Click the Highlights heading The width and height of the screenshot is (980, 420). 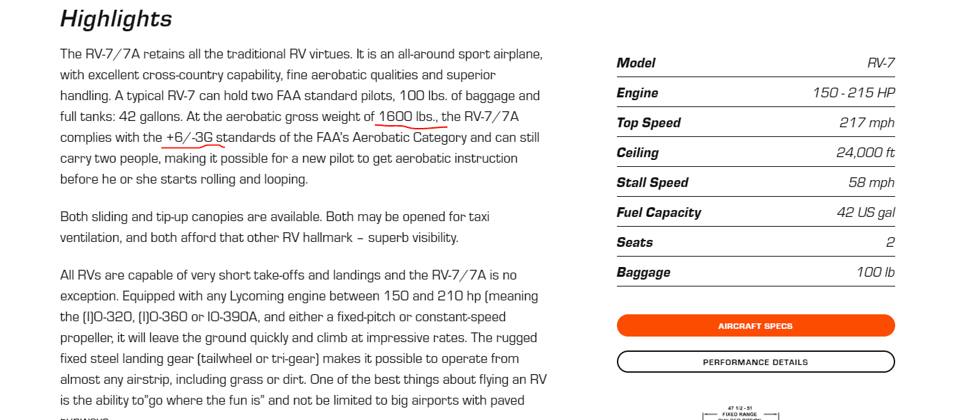point(116,19)
